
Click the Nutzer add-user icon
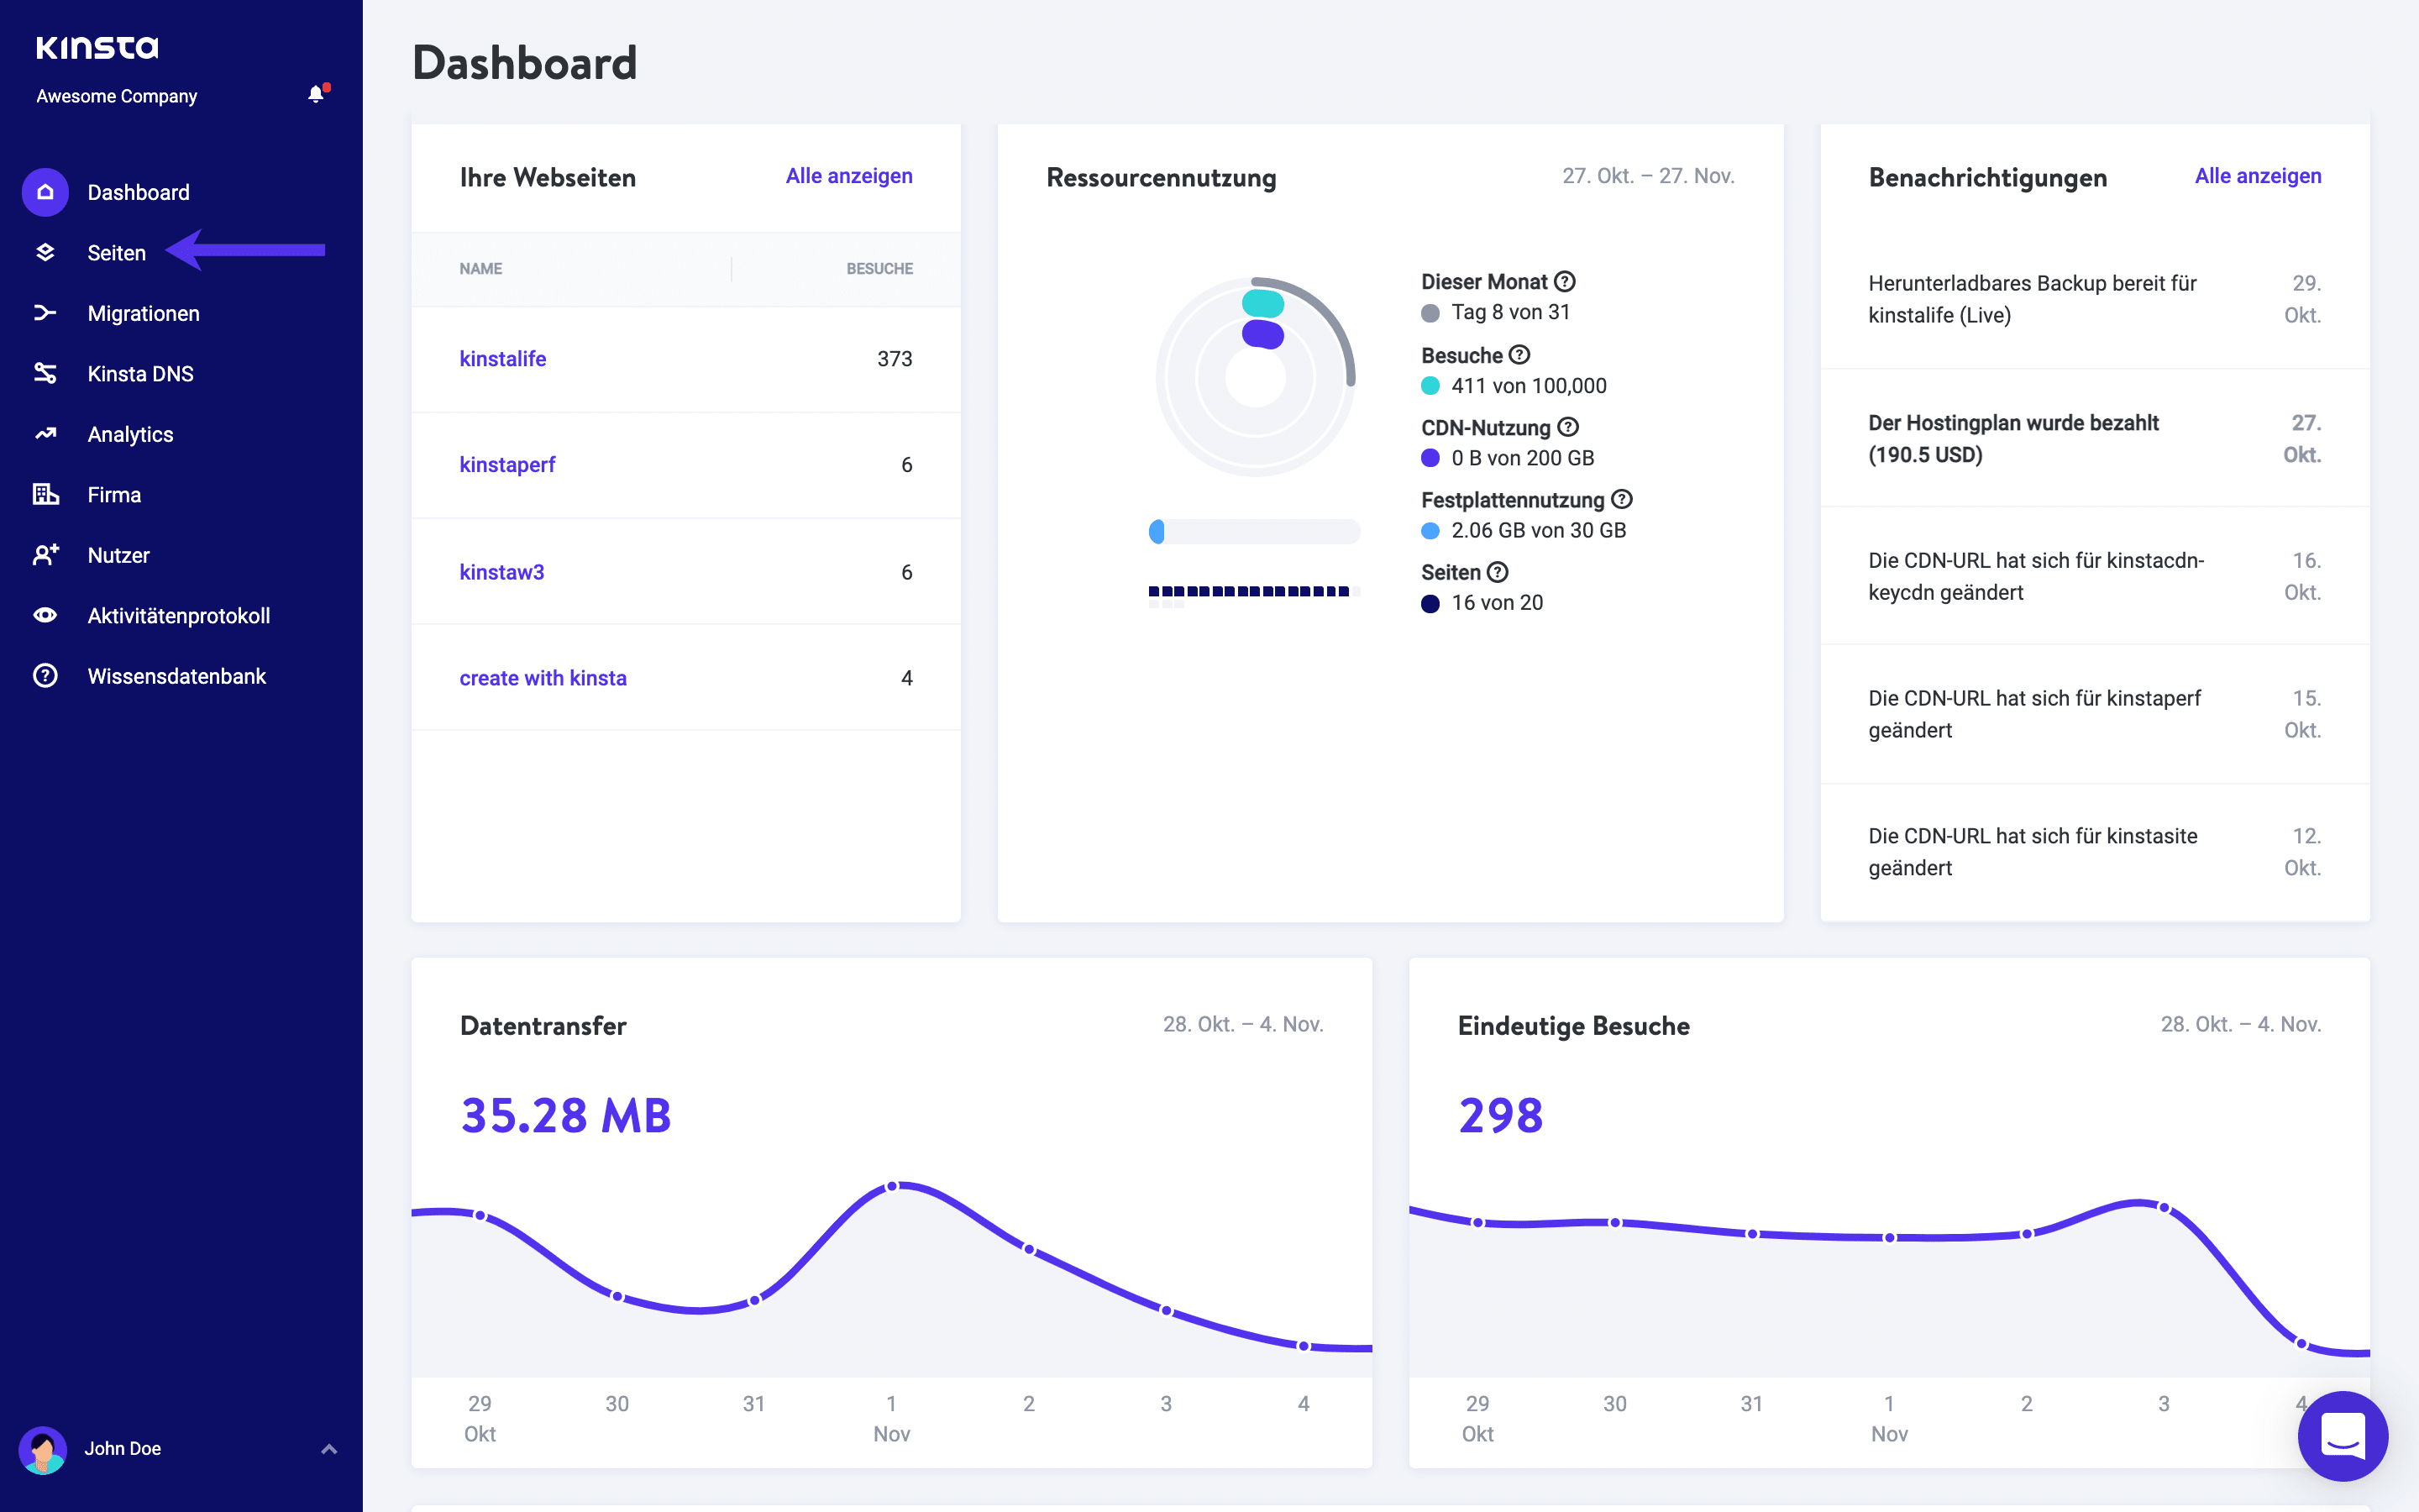click(45, 554)
